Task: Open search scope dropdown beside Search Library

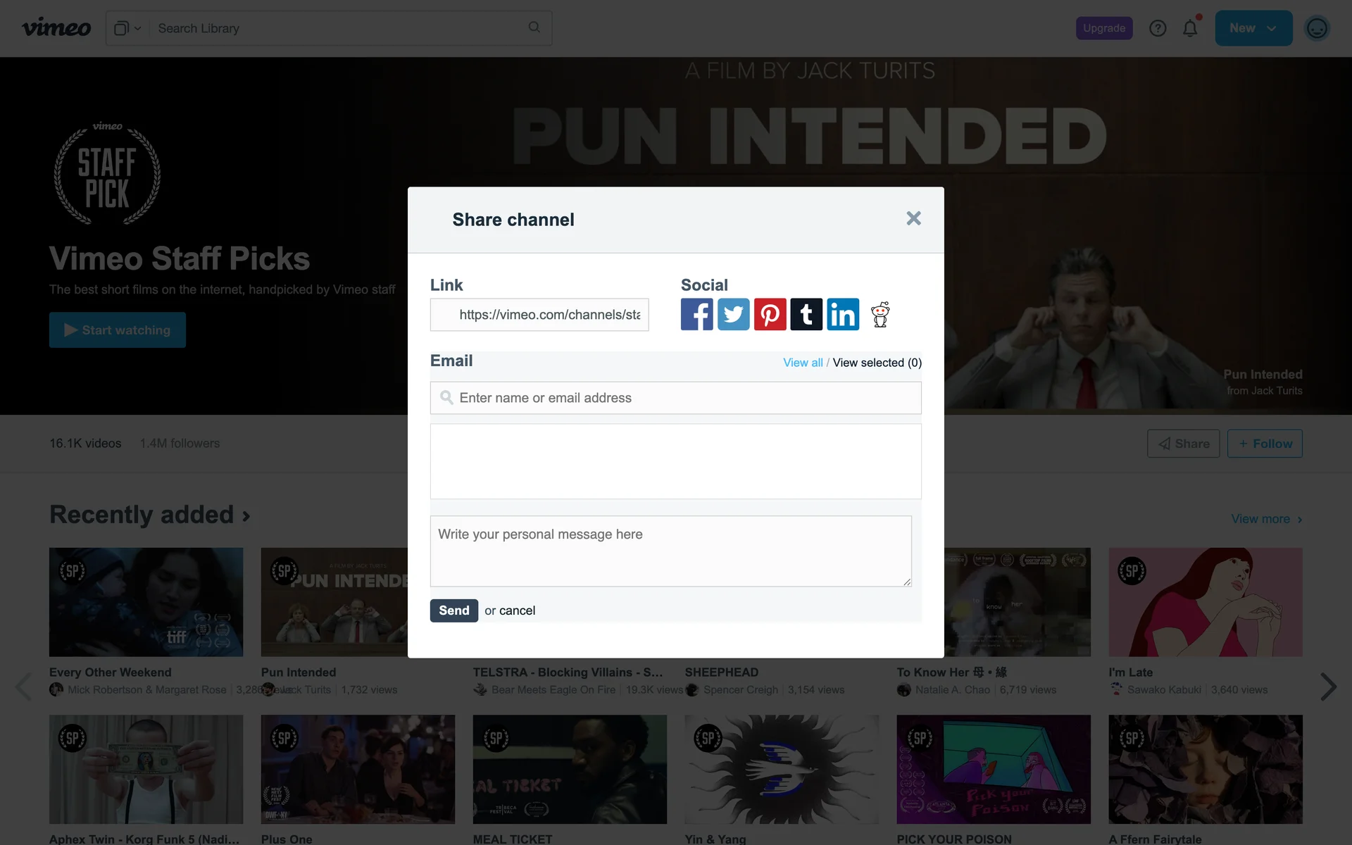Action: 127,28
